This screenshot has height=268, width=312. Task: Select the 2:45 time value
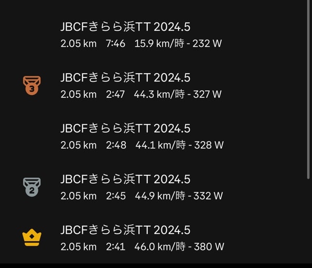[116, 196]
